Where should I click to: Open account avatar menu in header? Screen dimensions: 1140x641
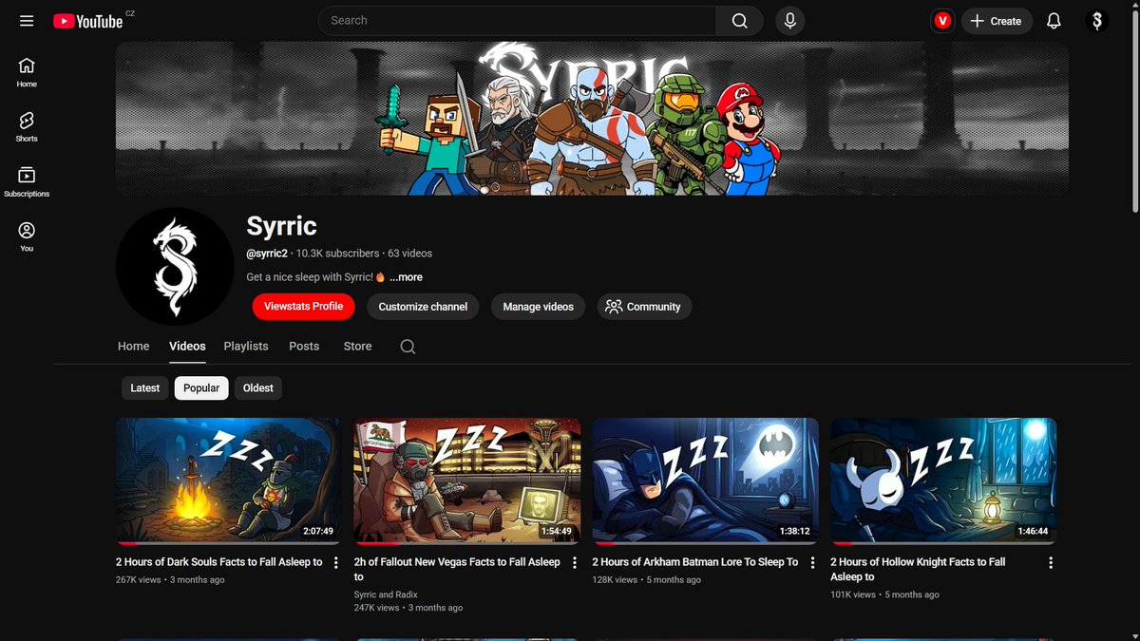point(1097,21)
